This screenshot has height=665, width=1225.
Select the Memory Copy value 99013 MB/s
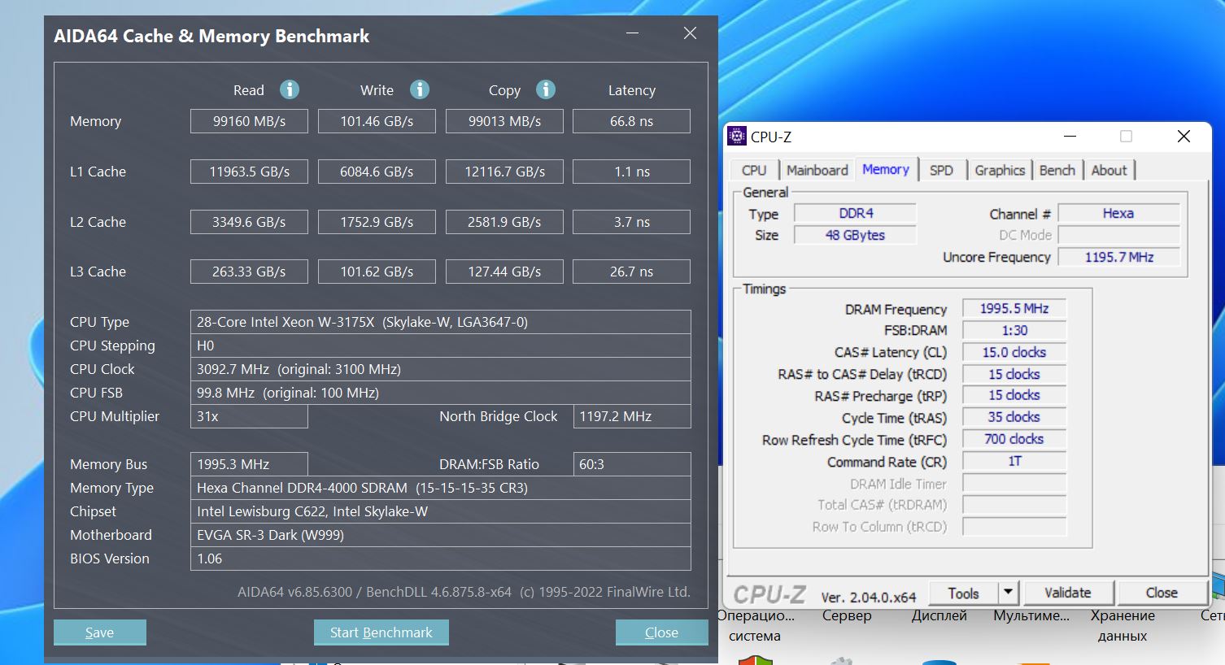click(x=504, y=121)
